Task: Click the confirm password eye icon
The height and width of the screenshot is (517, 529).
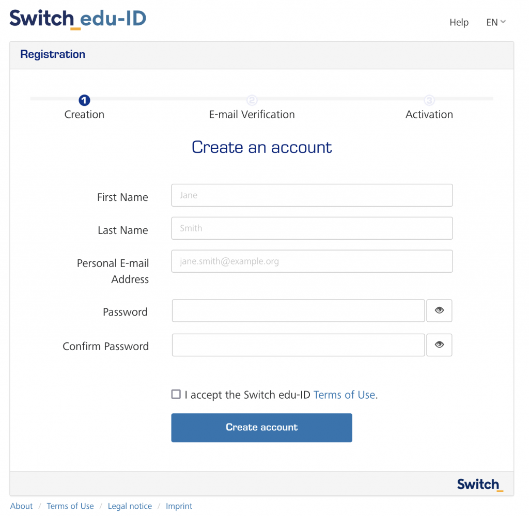Action: coord(439,344)
